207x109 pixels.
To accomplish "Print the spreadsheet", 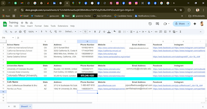I will tap(20, 32).
